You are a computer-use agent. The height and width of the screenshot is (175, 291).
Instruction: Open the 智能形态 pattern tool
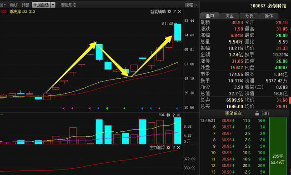(69, 5)
